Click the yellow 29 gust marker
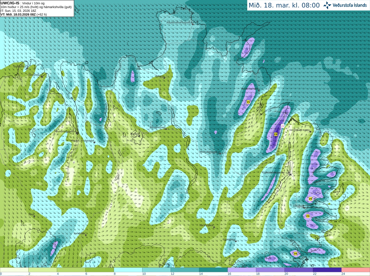 [x=275, y=134]
